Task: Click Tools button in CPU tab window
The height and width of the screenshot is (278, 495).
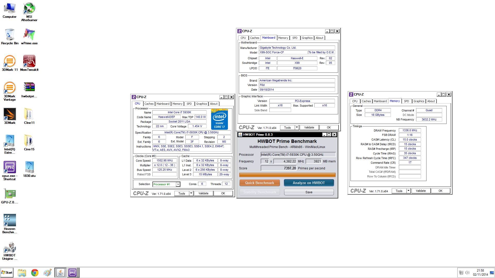Action: [x=182, y=193]
